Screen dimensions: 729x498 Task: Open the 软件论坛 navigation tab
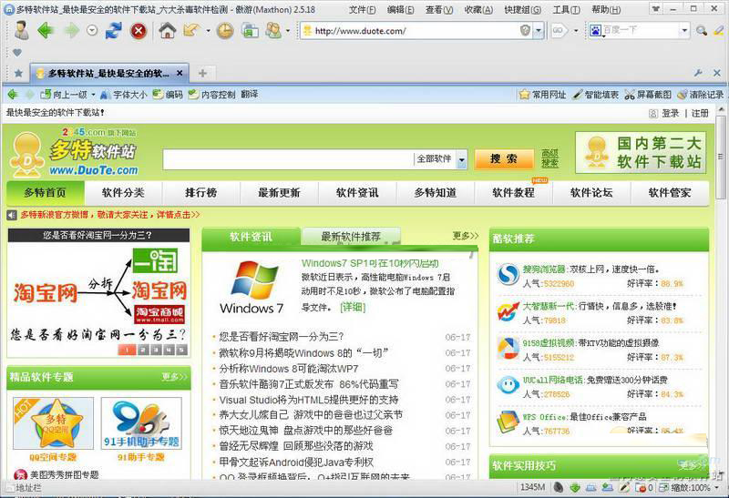tap(591, 193)
